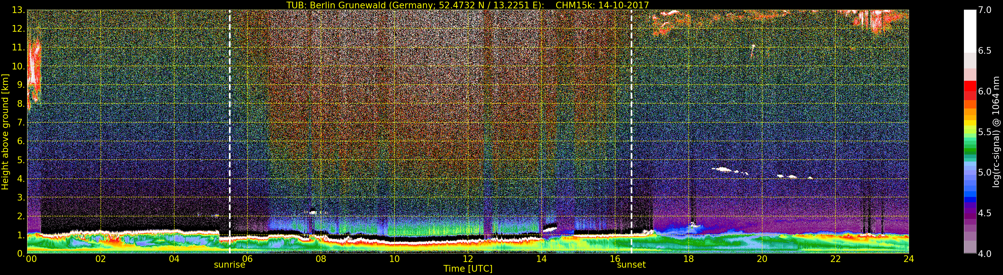The image size is (1003, 275).
Task: Click colorbar value '6.5'
Action: 985,51
